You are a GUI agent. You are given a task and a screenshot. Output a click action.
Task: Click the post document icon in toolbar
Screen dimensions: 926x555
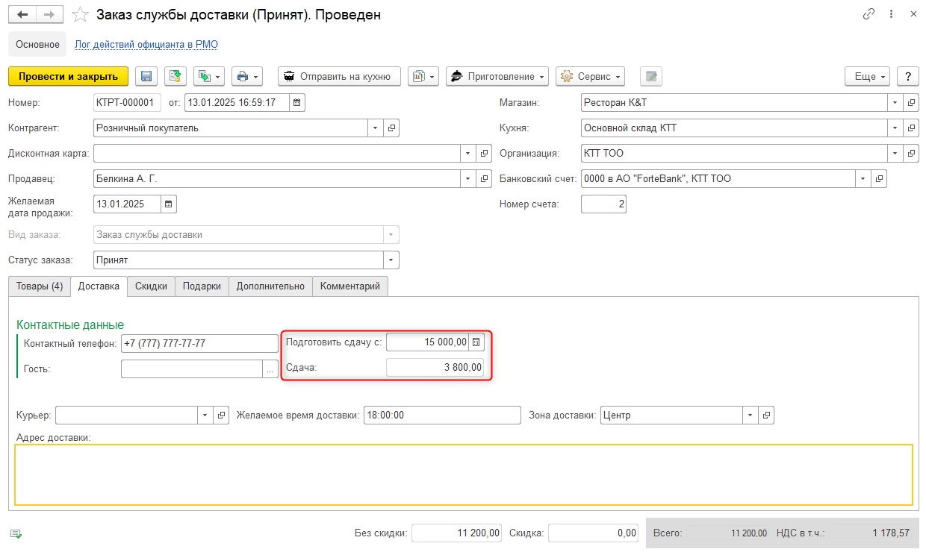coord(175,76)
